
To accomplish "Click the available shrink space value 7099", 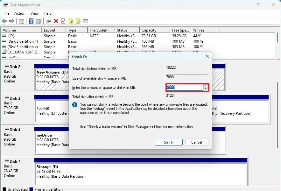I will tap(187, 77).
